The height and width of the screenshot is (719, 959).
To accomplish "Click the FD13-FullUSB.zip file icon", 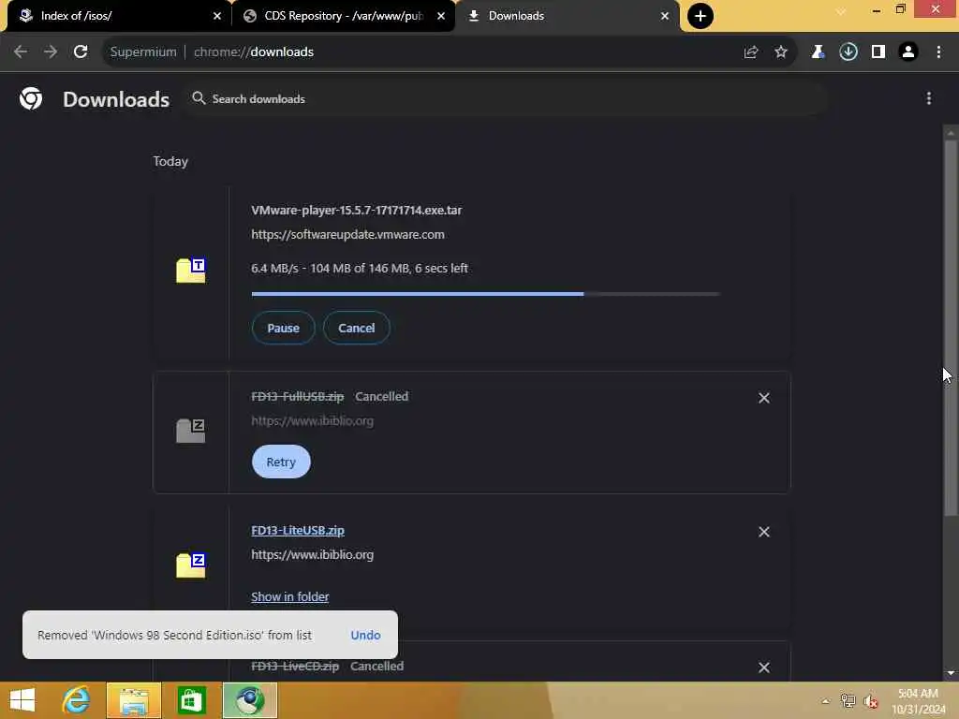I will (x=191, y=431).
